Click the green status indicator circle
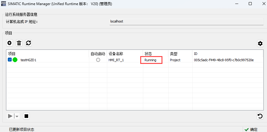Viewport: 267px width, 132px height. pyautogui.click(x=15, y=60)
